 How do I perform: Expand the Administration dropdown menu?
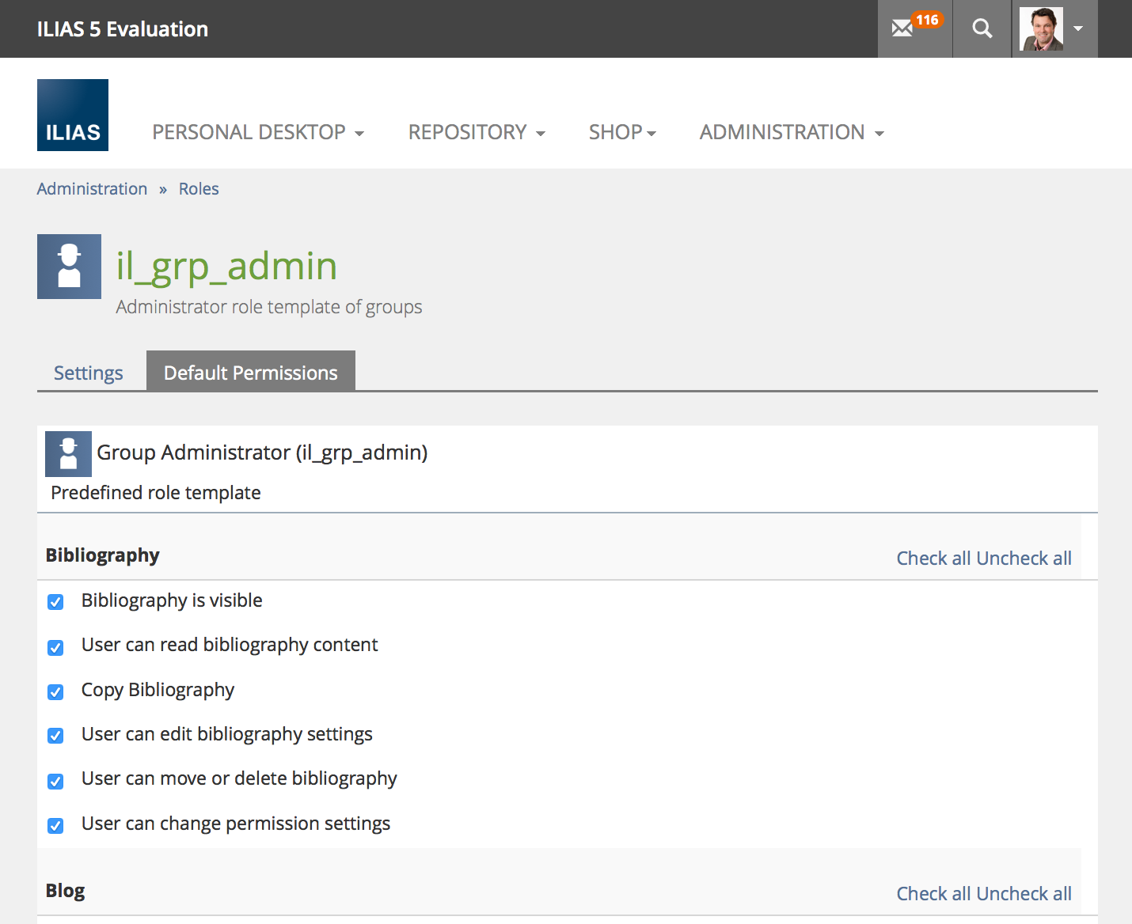pos(792,132)
